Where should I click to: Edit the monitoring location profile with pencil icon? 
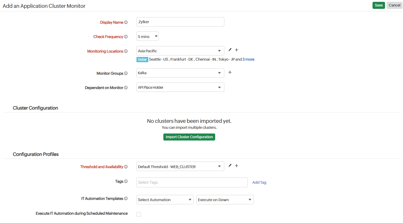click(230, 50)
